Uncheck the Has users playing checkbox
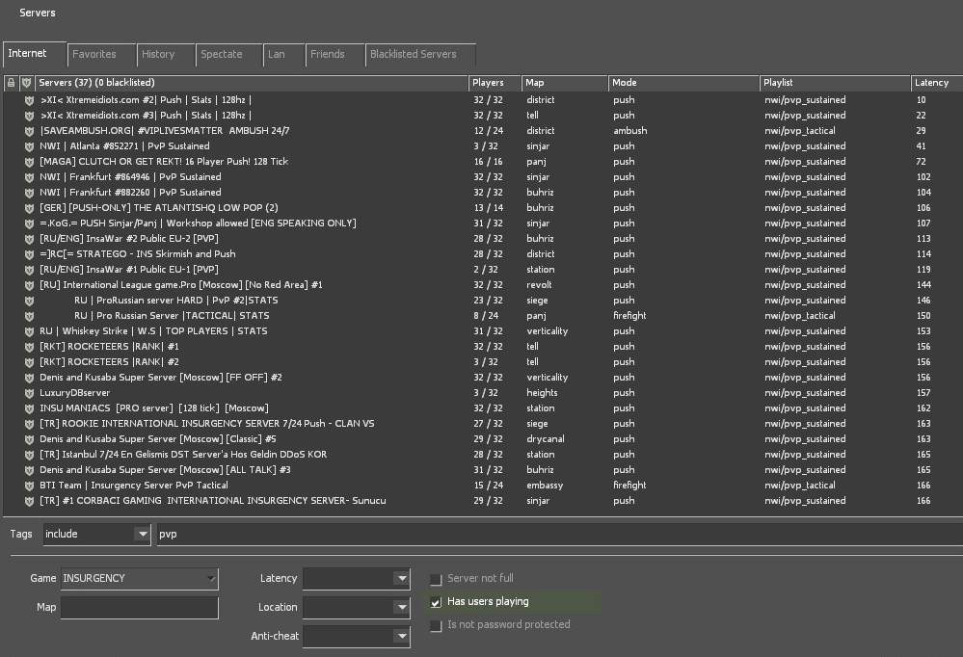 (436, 602)
